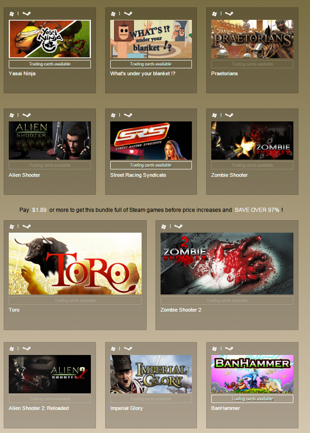Viewport: 310px width, 433px height.
Task: Click the Zombie Shooter title text
Action: click(x=229, y=175)
